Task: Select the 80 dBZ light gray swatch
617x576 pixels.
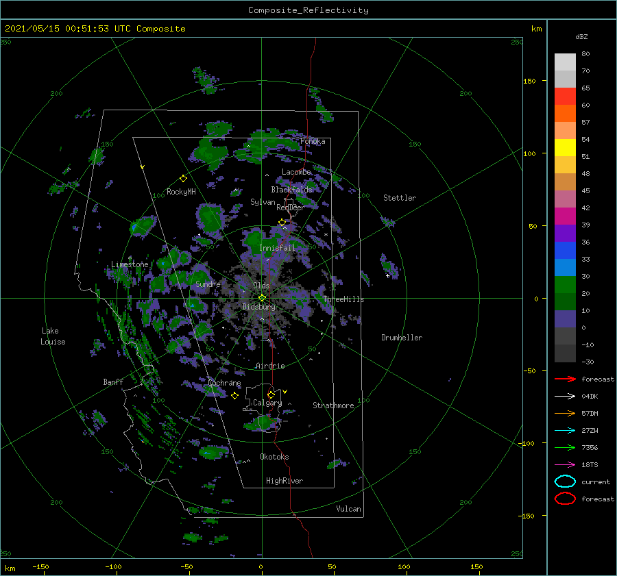Action: 565,62
